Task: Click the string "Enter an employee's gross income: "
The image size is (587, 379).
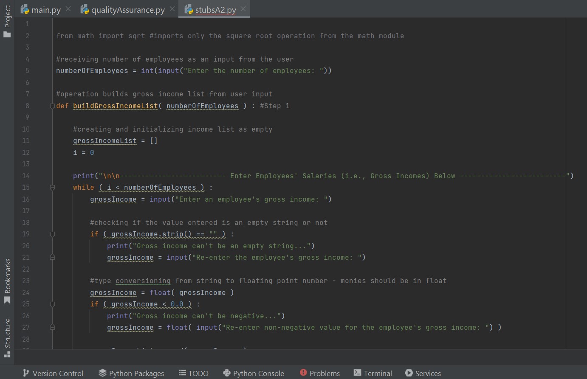Action: [x=251, y=199]
